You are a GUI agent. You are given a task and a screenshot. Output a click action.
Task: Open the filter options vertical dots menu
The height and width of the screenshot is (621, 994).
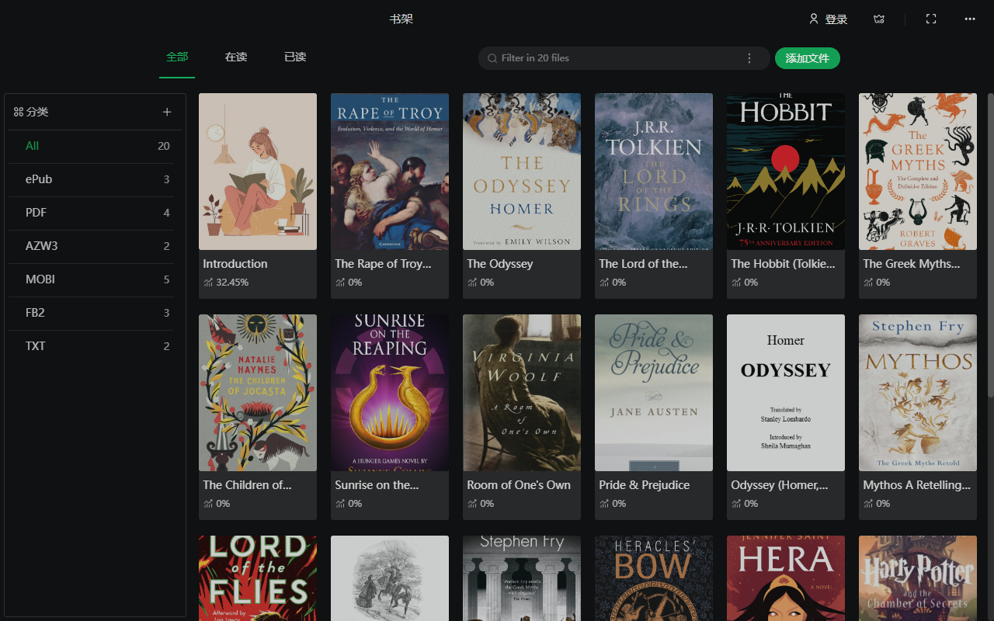tap(749, 58)
